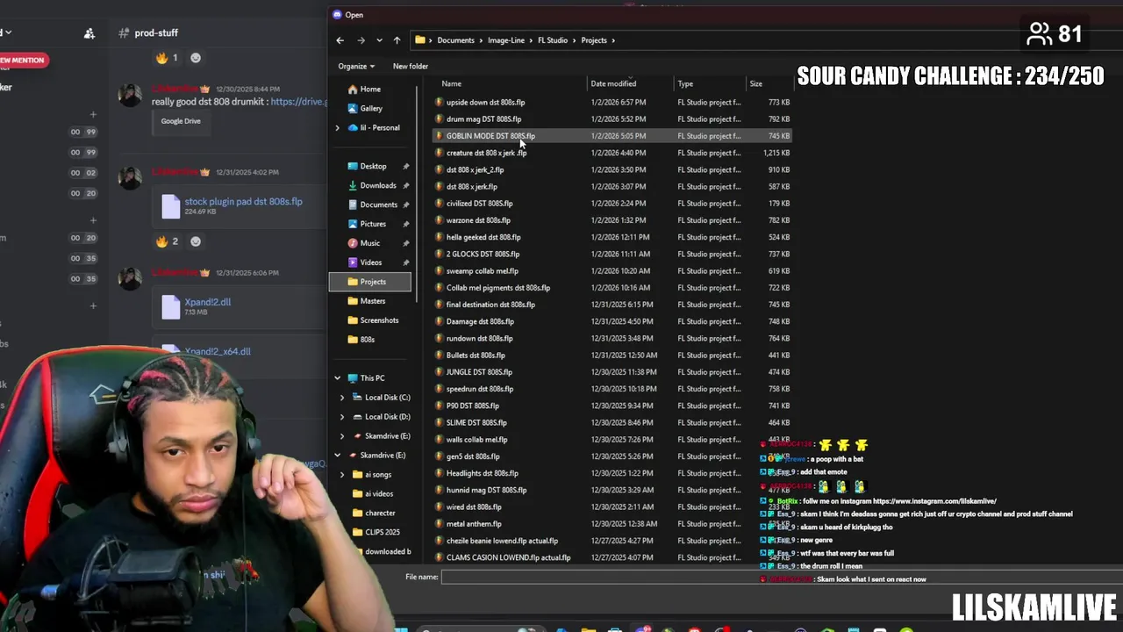Click the prod-stuff channel title in Discord
This screenshot has width=1123, height=632.
(156, 33)
